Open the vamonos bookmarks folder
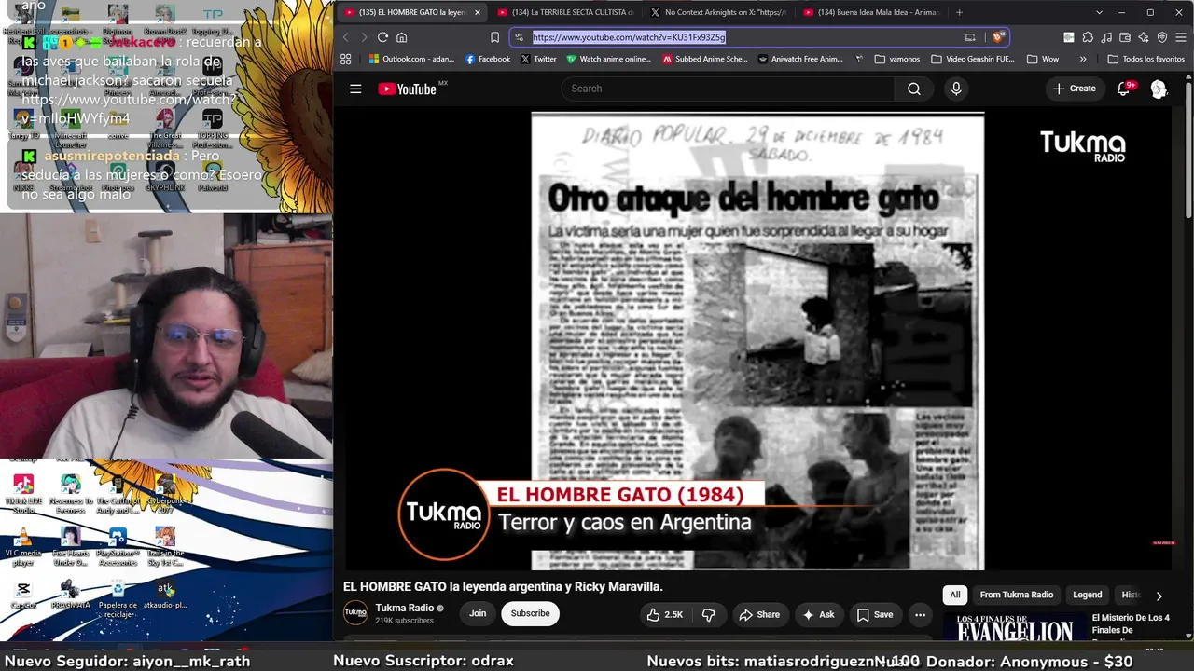 pyautogui.click(x=897, y=59)
